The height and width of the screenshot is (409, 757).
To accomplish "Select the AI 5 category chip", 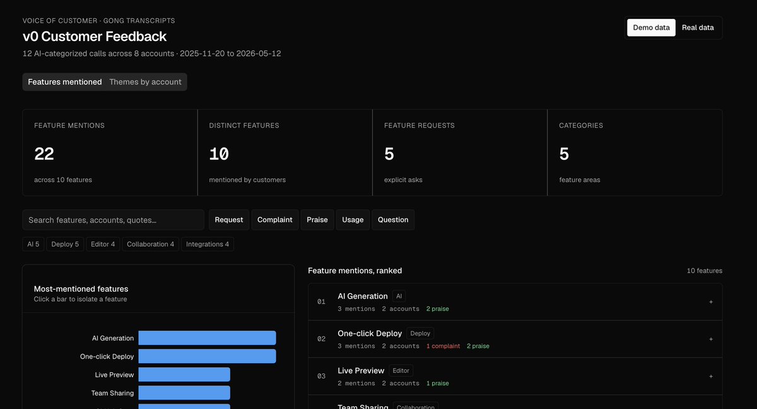I will pos(33,244).
